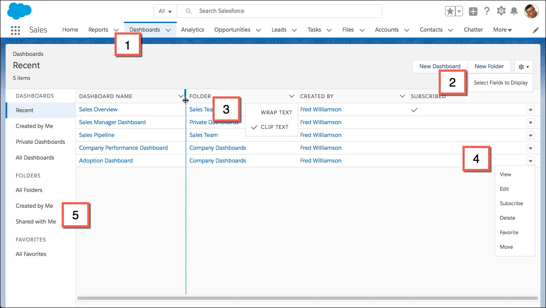Click the New Folder button
Viewport: 546px width, 308px height.
(489, 67)
